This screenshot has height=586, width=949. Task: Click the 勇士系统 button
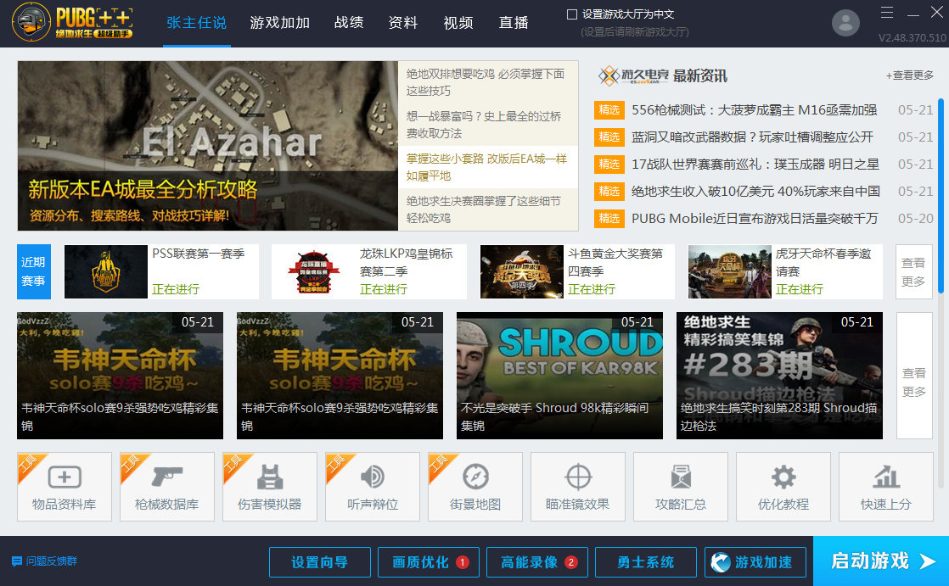tap(646, 562)
